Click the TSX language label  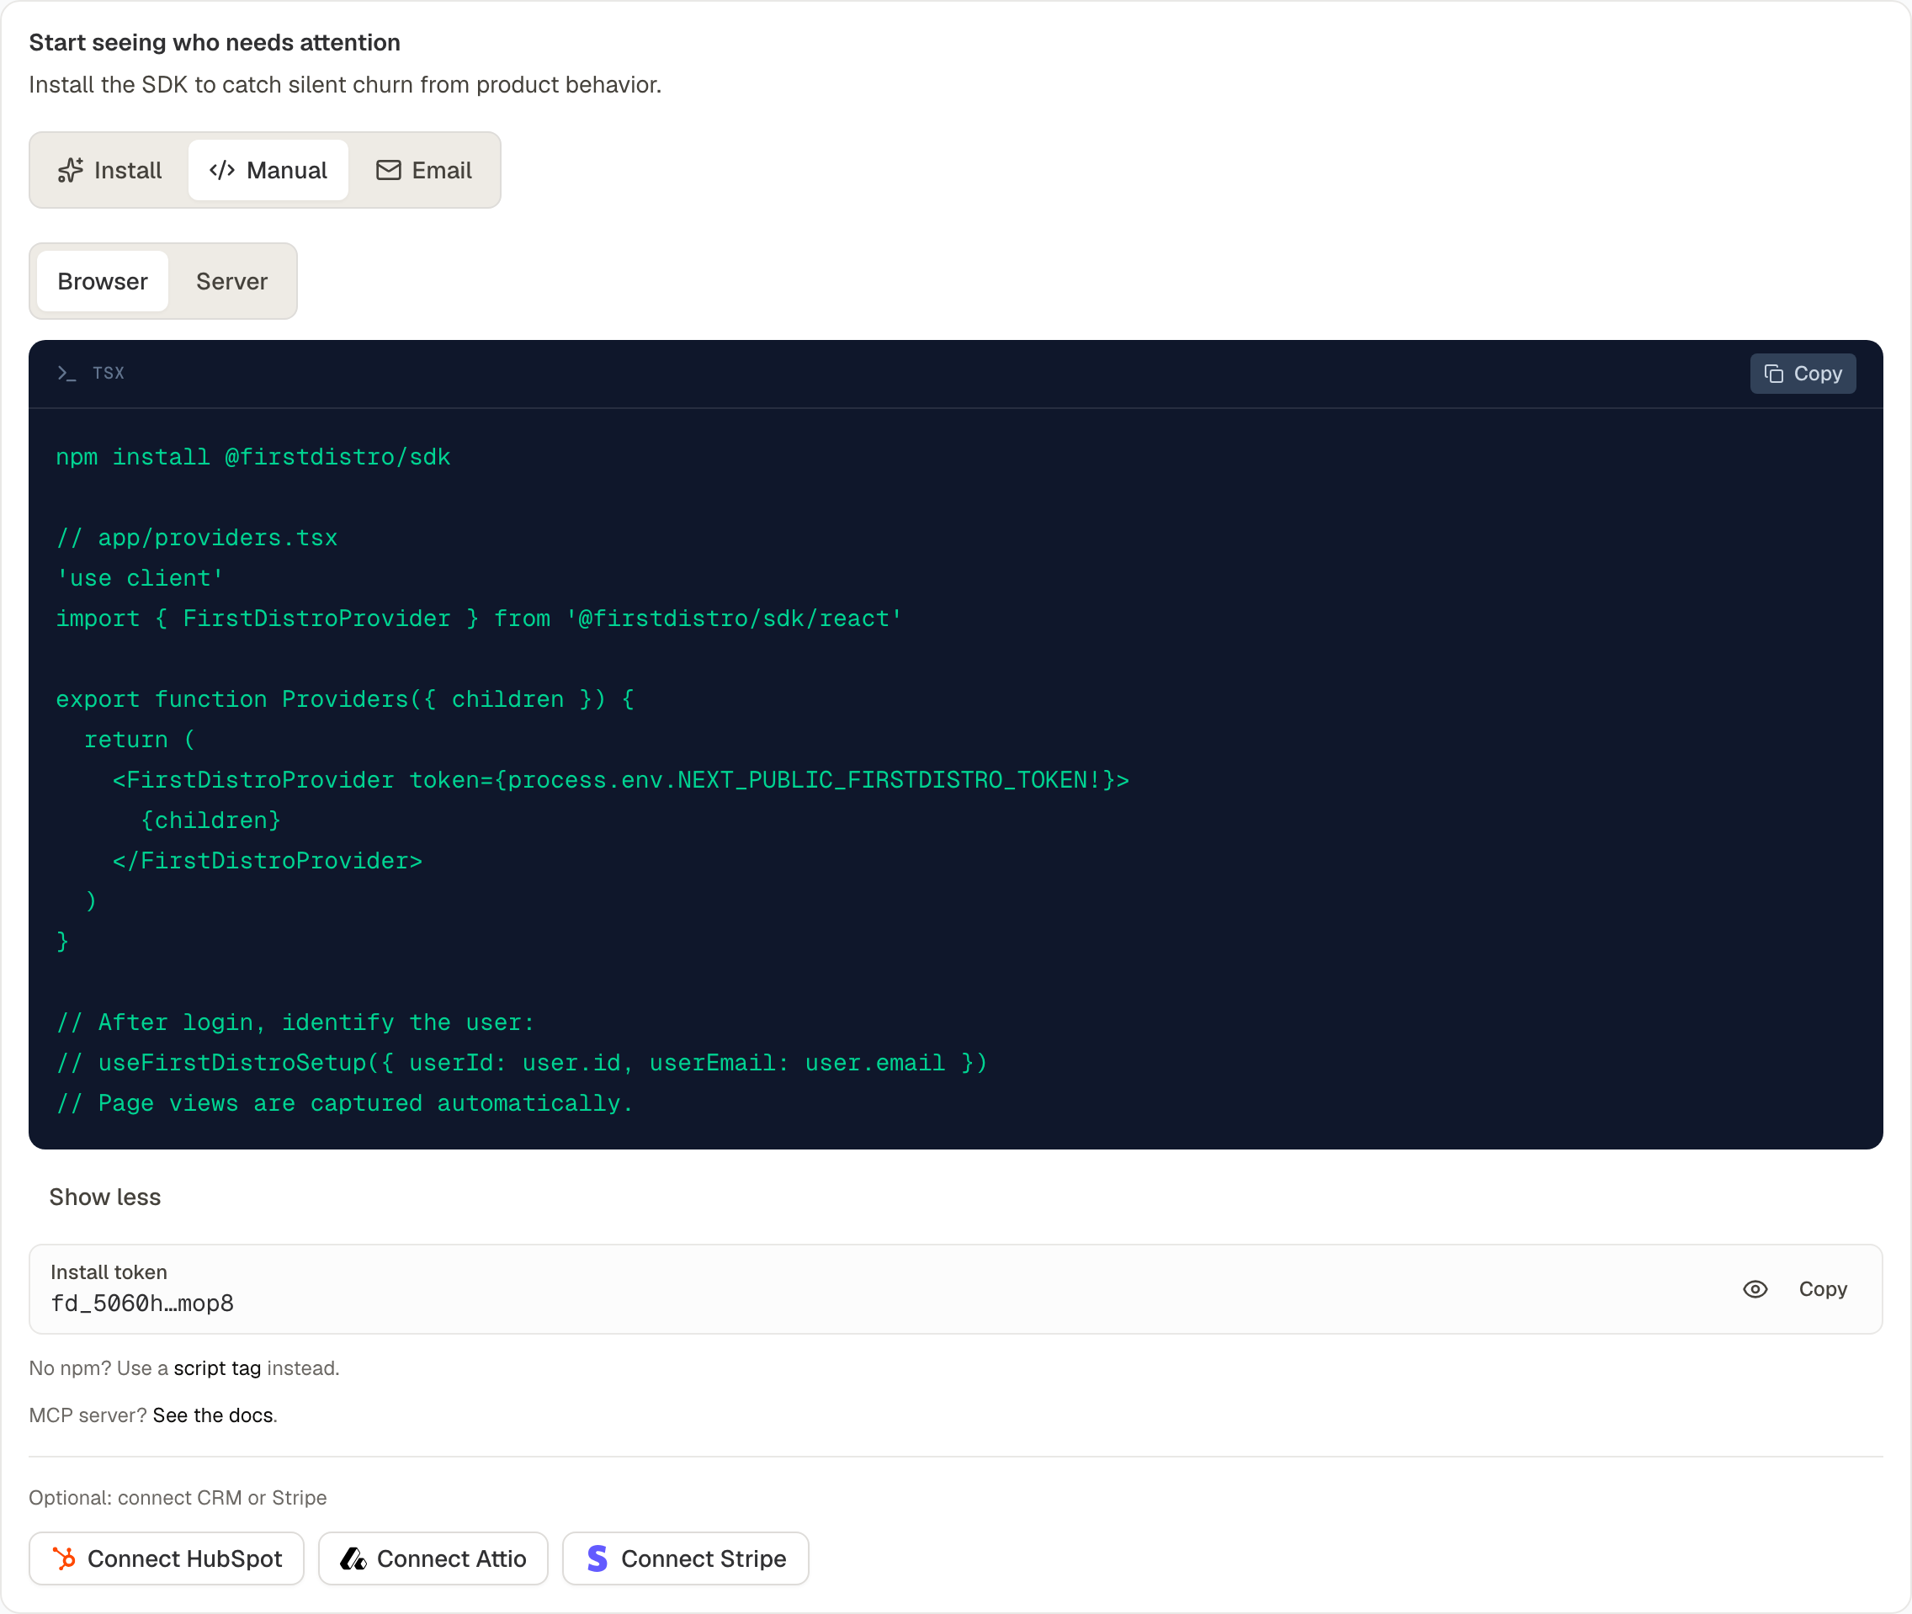pyautogui.click(x=108, y=374)
